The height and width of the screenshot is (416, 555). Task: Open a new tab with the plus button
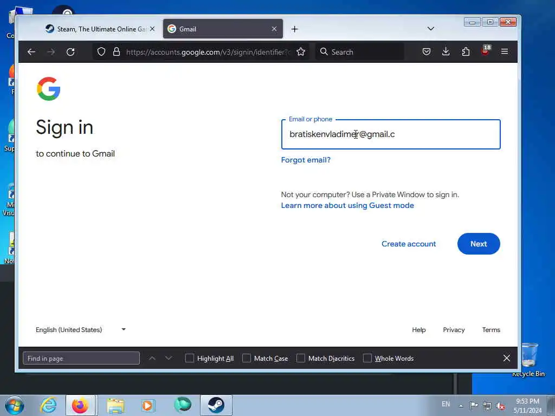tap(294, 29)
